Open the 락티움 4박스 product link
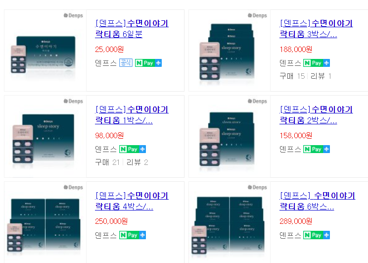 point(132,201)
